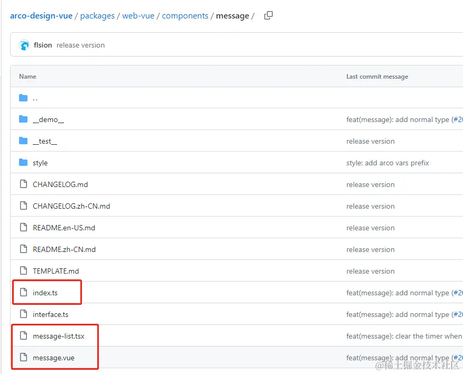Click the 'message' current folder breadcrumb
Screen dimensions: 463x374
click(233, 16)
